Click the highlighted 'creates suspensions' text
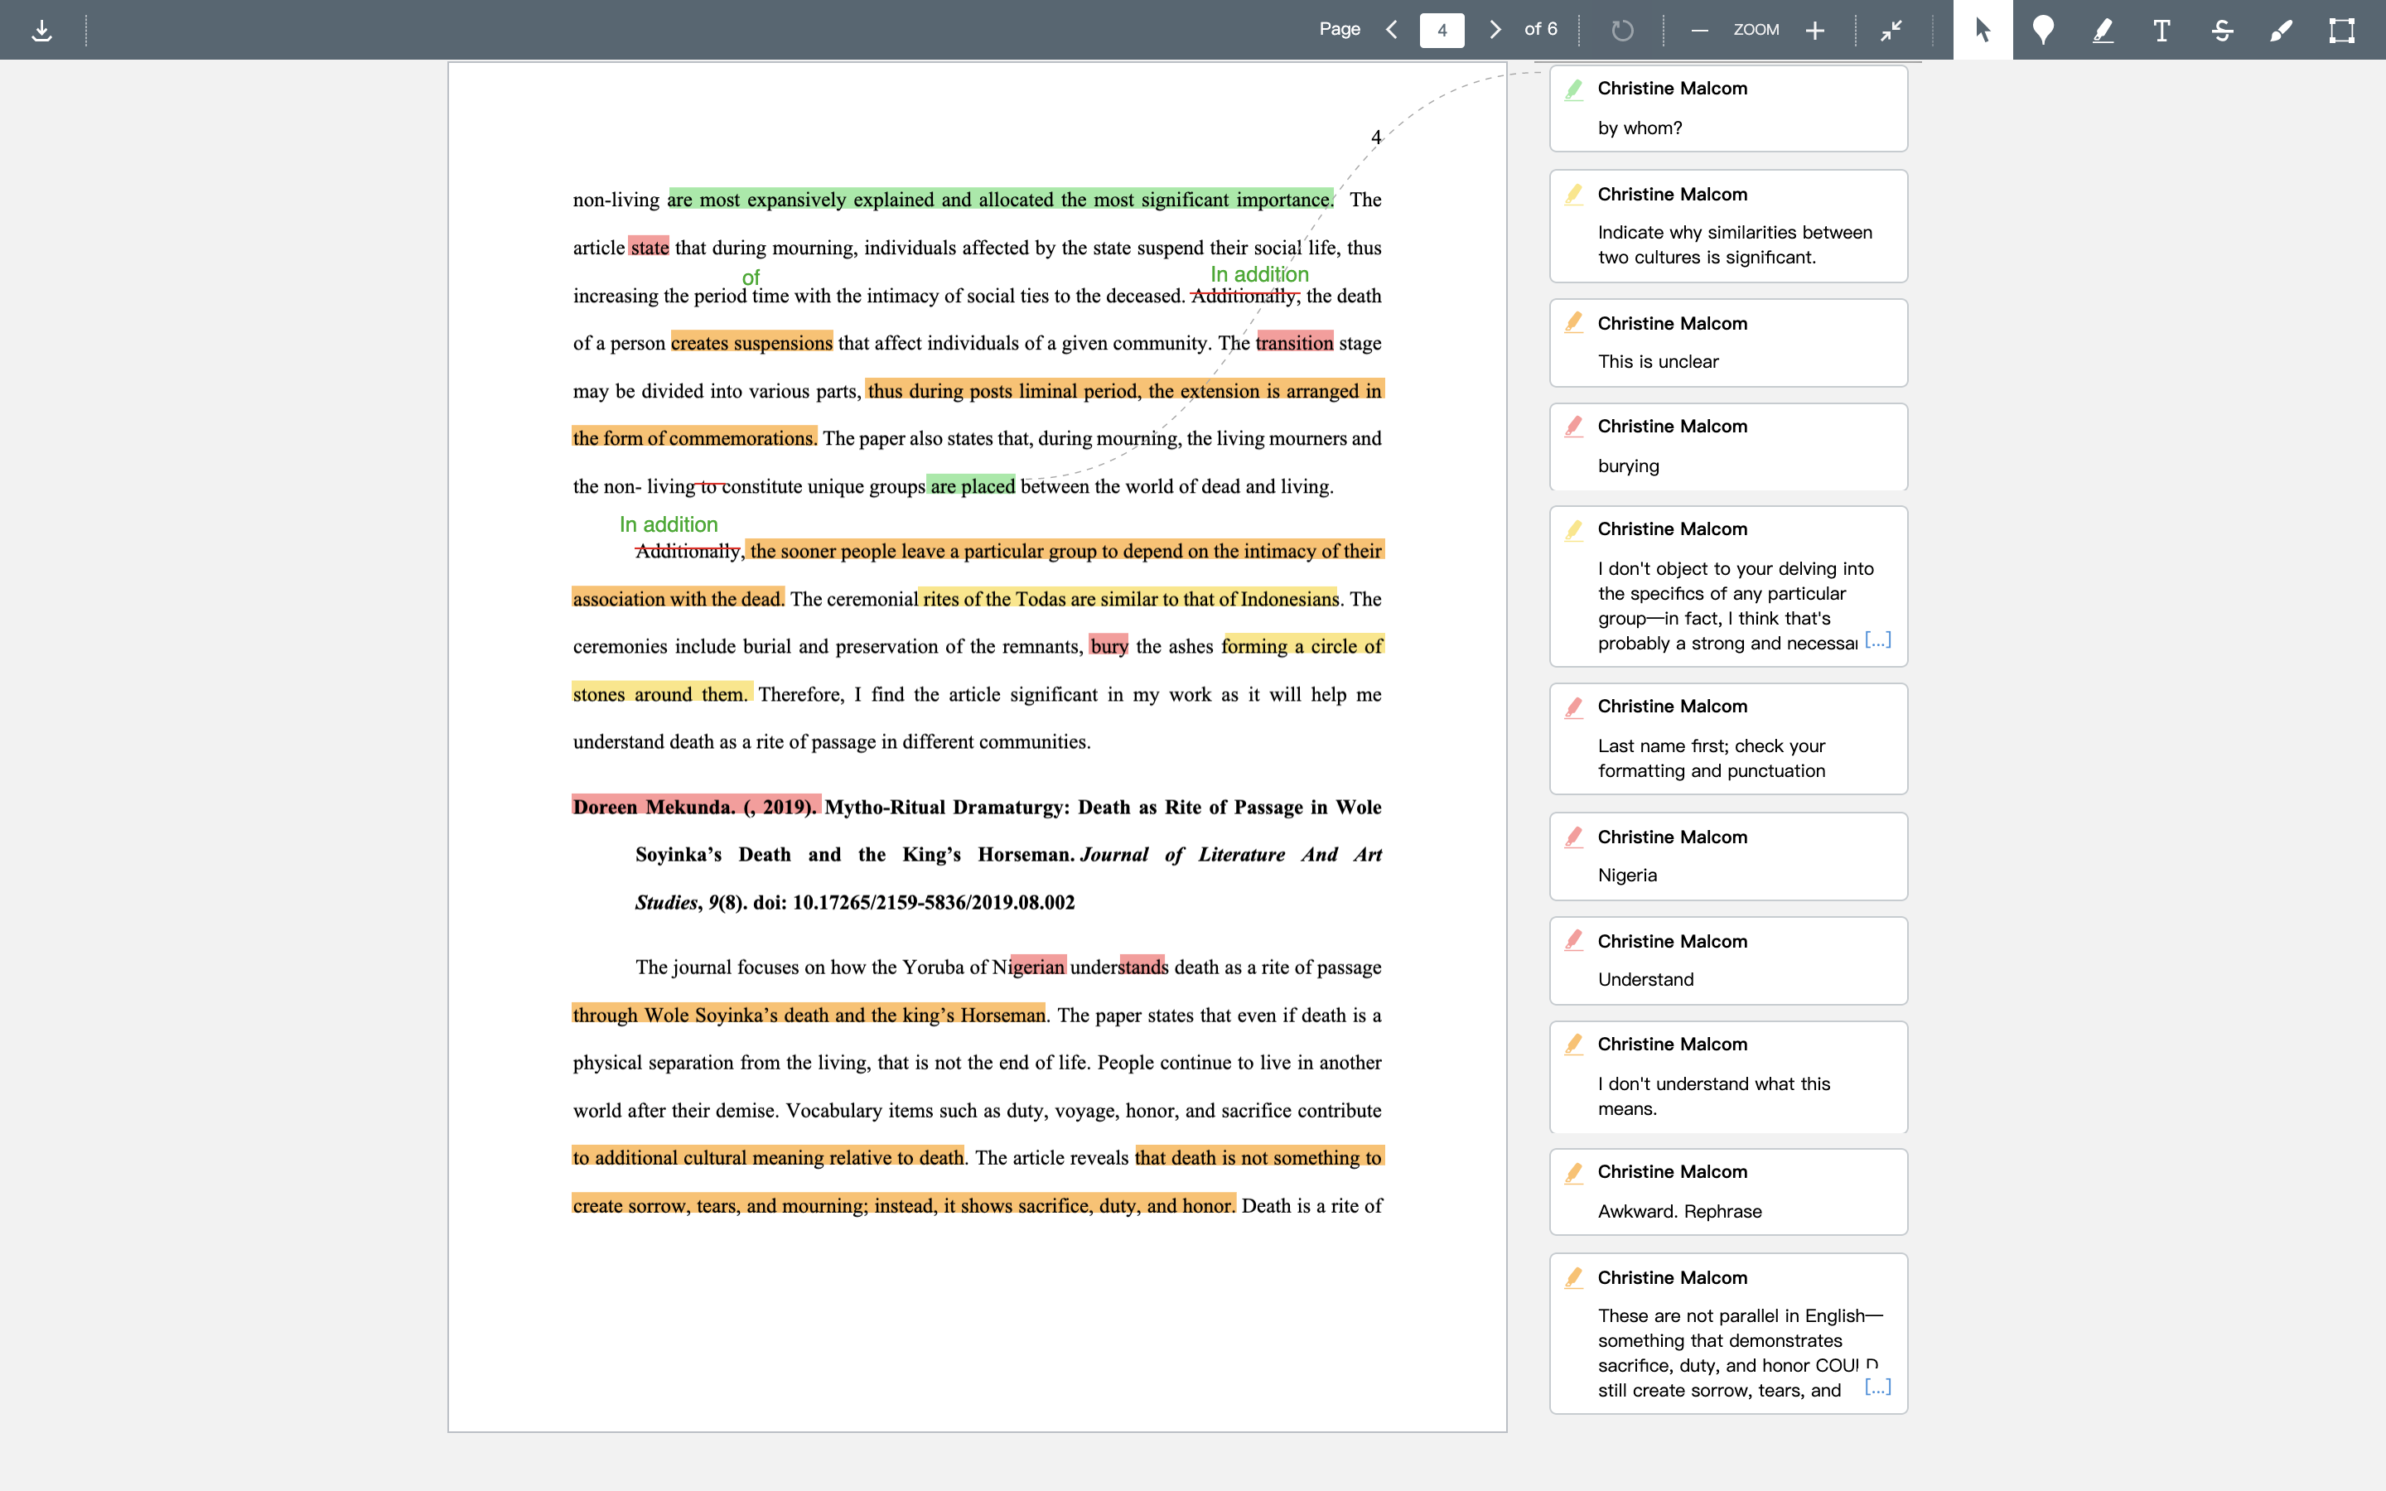Image resolution: width=2386 pixels, height=1491 pixels. [751, 342]
